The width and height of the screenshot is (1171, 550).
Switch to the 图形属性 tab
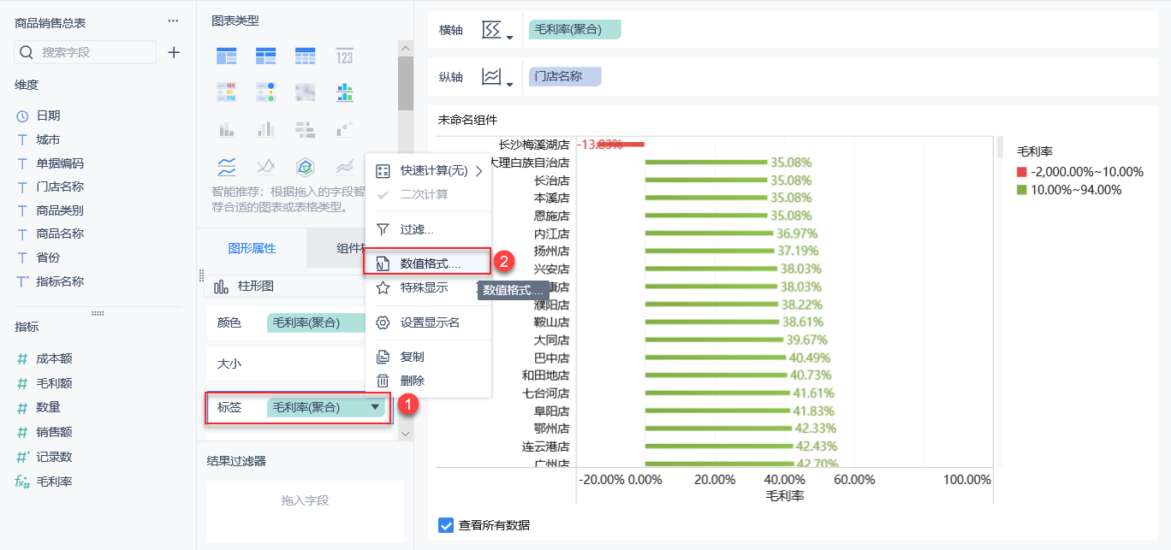[252, 248]
